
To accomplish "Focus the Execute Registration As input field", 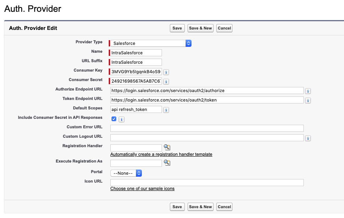I will pos(136,163).
